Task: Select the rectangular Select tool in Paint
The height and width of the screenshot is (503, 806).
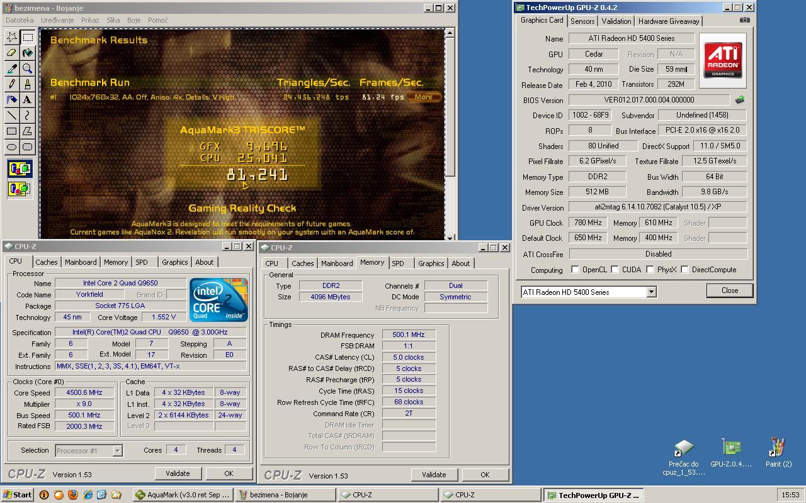Action: click(28, 37)
